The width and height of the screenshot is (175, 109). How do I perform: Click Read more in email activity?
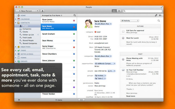(131, 96)
